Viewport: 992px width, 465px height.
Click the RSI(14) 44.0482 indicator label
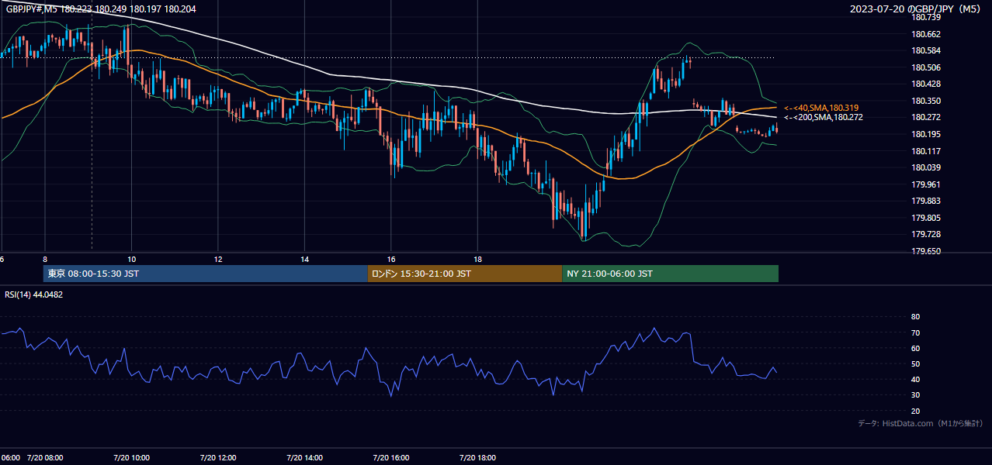(34, 294)
